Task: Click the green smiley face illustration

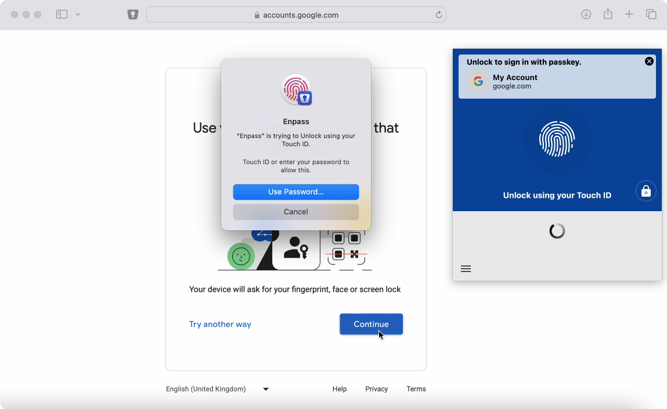Action: tap(241, 256)
